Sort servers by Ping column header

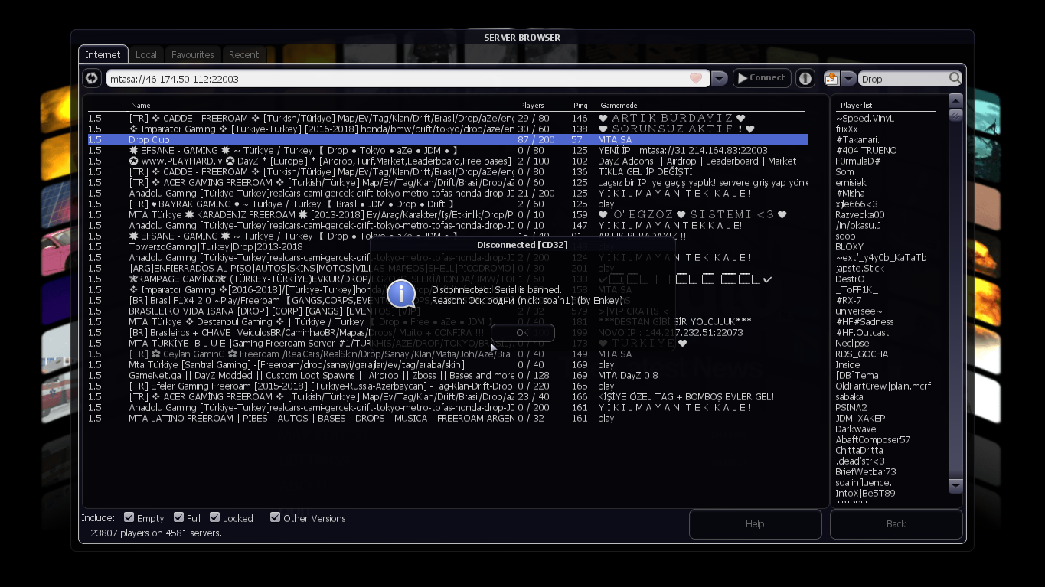pos(580,106)
